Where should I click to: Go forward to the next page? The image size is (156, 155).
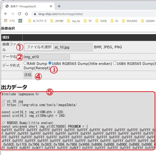pos(13,14)
